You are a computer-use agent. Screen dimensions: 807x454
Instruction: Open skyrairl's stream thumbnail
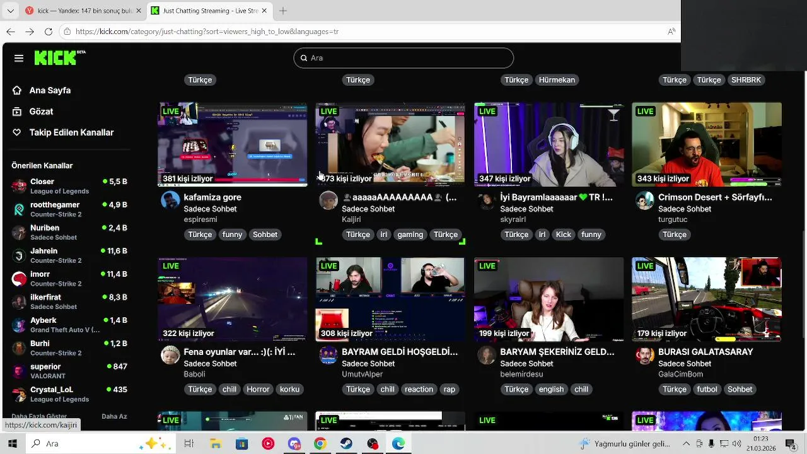pyautogui.click(x=549, y=144)
